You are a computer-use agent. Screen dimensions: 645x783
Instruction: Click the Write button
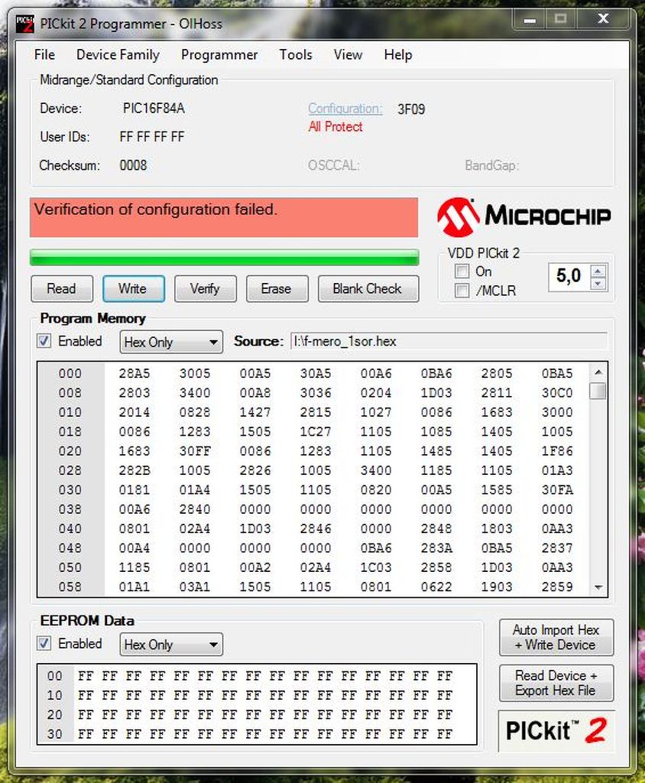pos(133,288)
